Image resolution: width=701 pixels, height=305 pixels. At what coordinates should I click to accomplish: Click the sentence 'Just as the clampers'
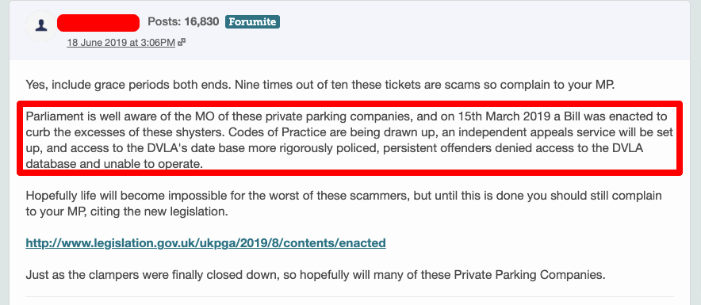[316, 275]
